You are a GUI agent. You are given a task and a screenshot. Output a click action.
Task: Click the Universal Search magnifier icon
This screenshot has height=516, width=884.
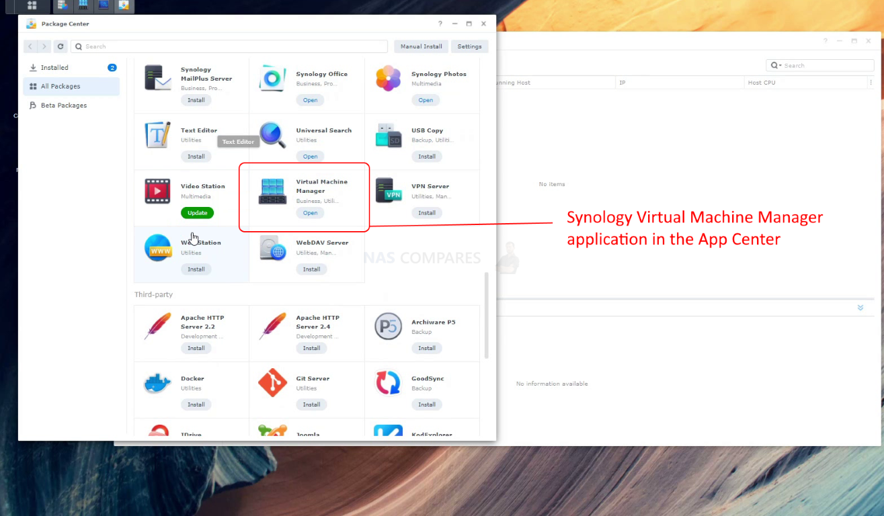click(273, 135)
